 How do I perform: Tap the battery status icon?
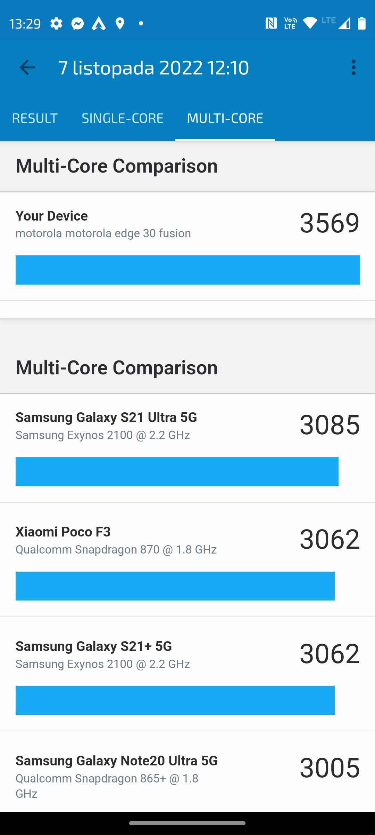coord(362,24)
